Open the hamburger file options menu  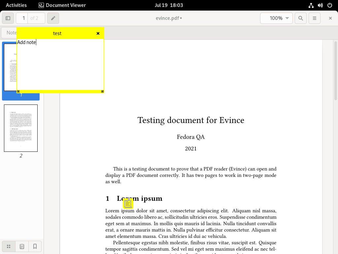click(x=315, y=18)
